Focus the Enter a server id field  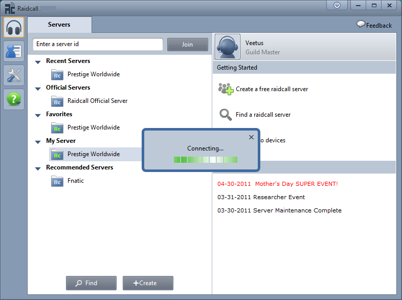[98, 45]
